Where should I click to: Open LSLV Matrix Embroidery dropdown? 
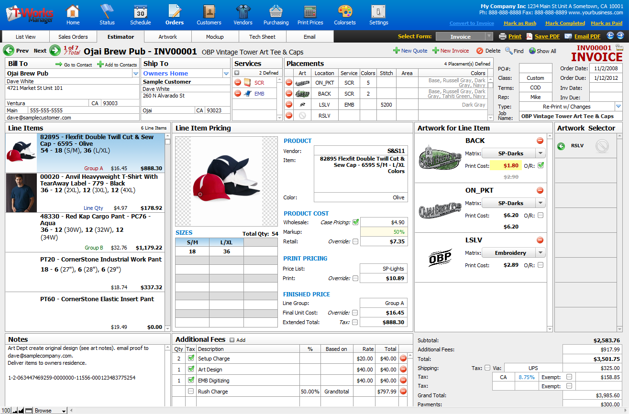click(x=540, y=253)
